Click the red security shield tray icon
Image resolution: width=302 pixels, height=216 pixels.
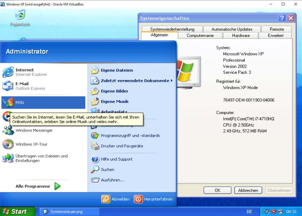click(x=274, y=212)
